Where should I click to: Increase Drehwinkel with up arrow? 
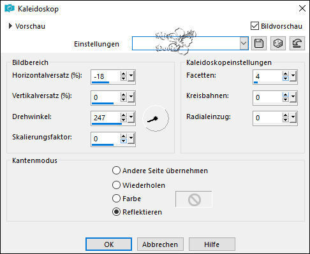pos(124,115)
